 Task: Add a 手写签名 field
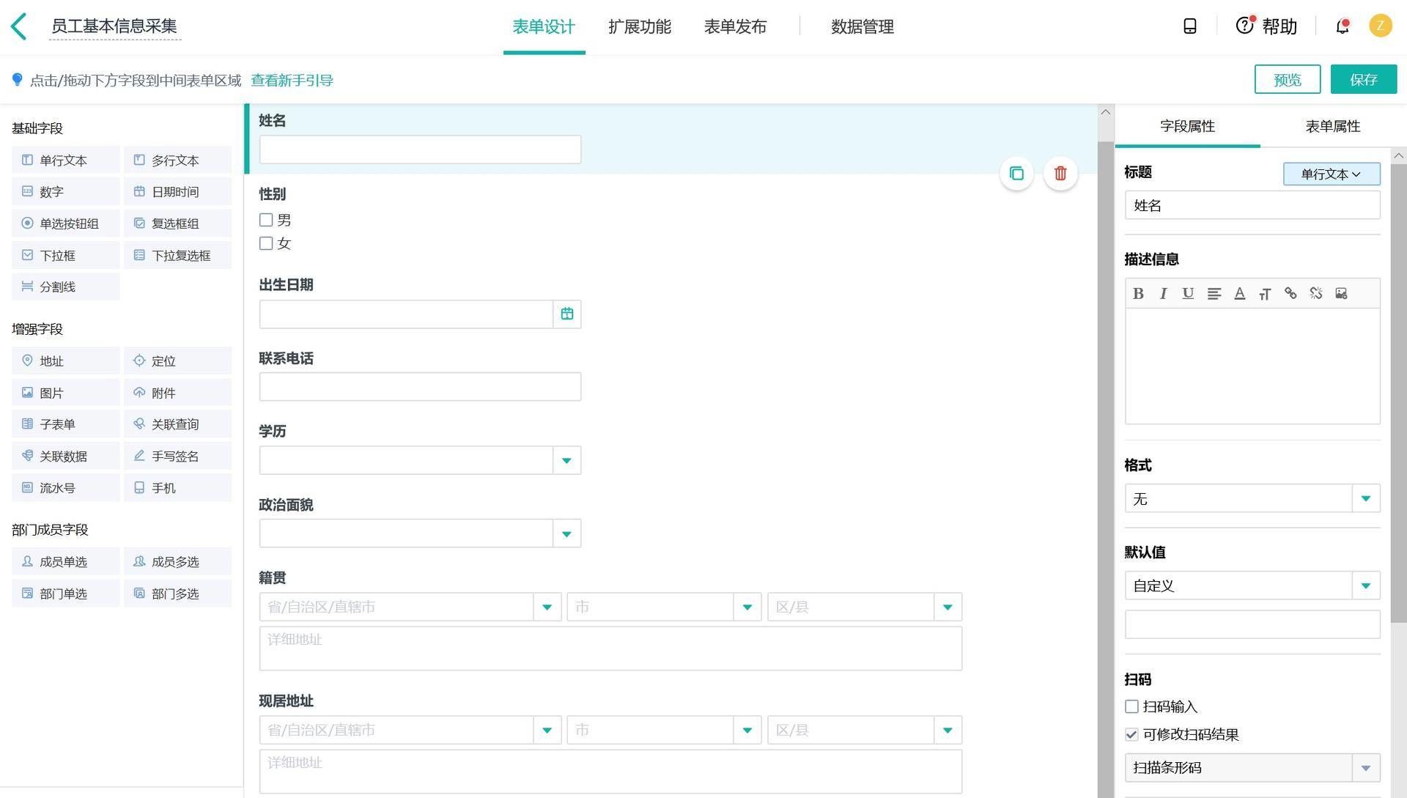point(177,456)
